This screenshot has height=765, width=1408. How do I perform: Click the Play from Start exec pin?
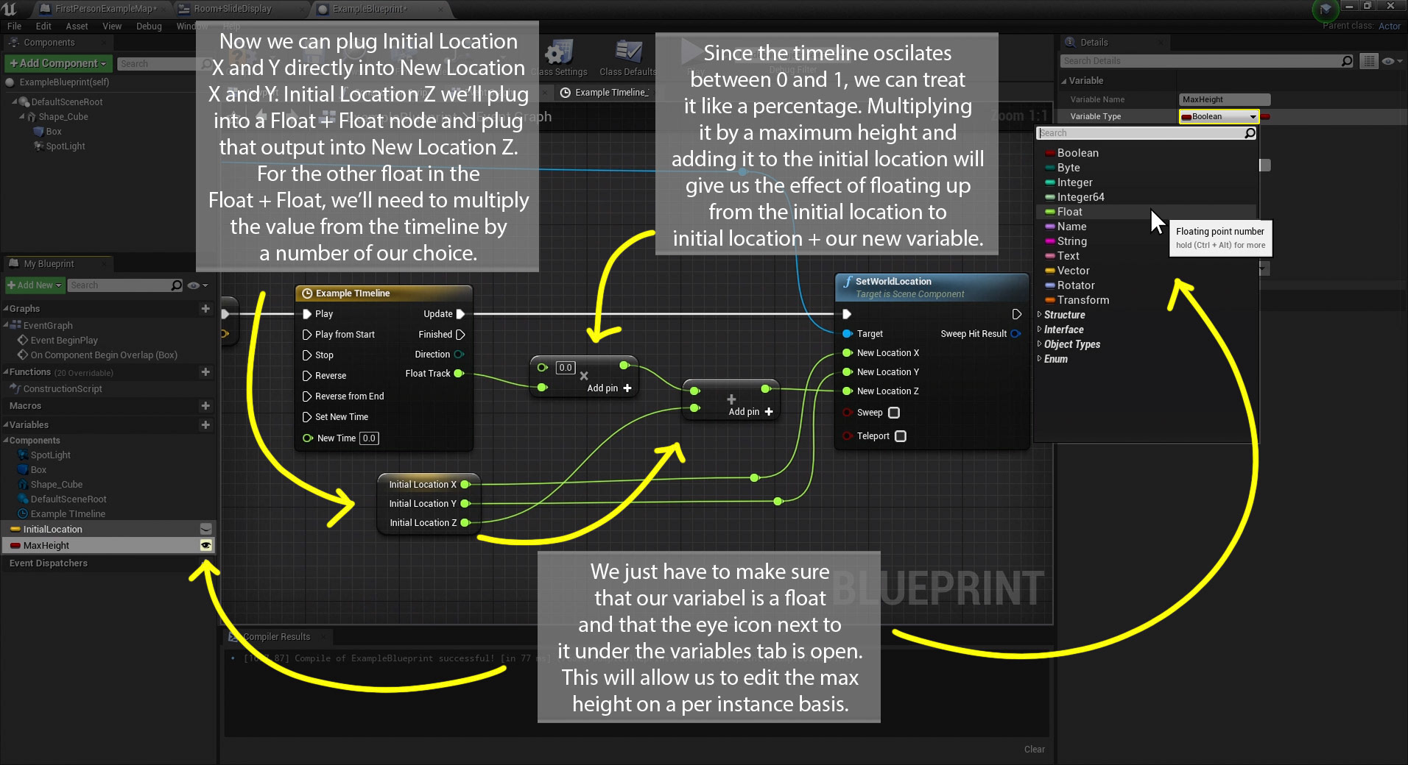coord(307,335)
